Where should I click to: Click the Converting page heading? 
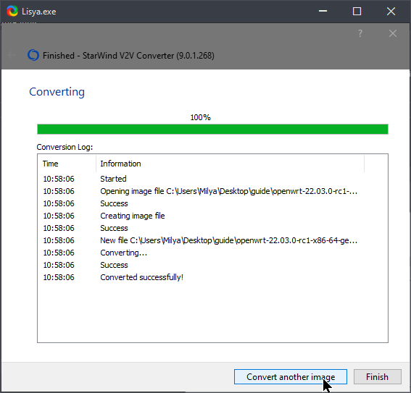coord(57,92)
